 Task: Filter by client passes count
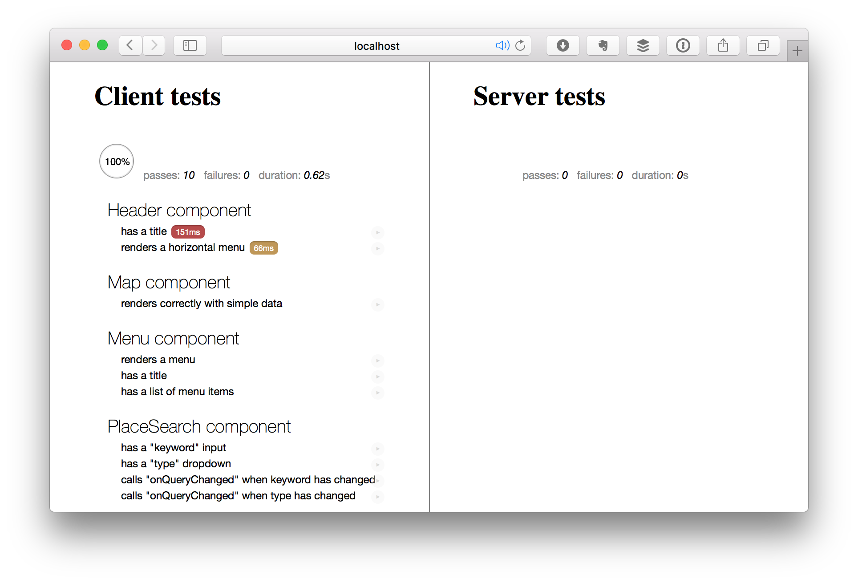click(x=169, y=175)
